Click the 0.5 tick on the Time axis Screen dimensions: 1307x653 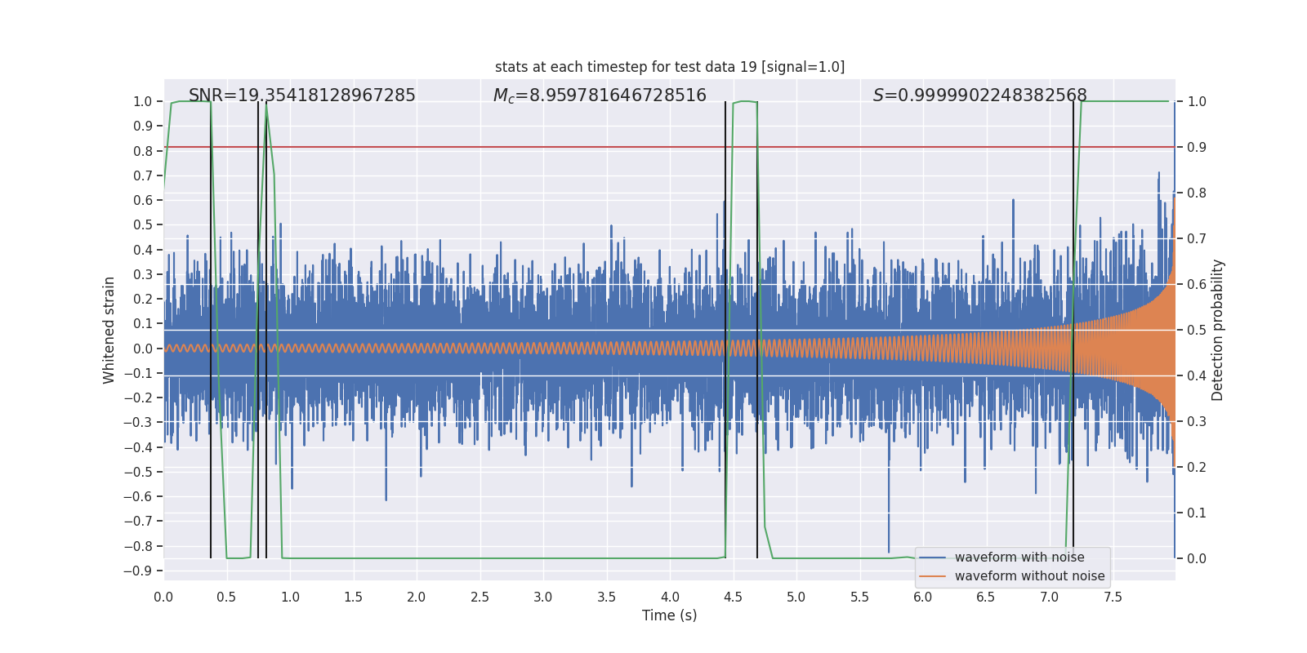point(226,597)
